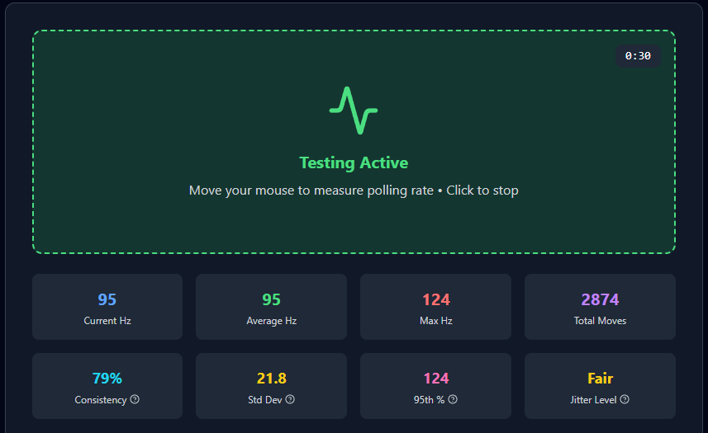This screenshot has height=433, width=708.
Task: Click the Std Dev question mark icon
Action: click(x=290, y=400)
